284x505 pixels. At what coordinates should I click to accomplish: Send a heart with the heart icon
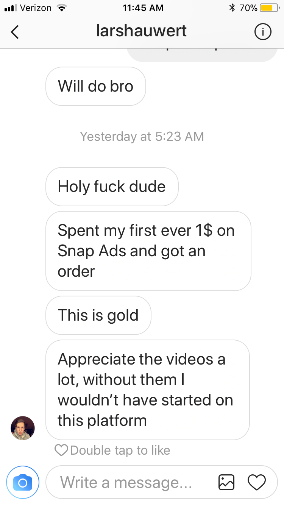[x=256, y=482]
